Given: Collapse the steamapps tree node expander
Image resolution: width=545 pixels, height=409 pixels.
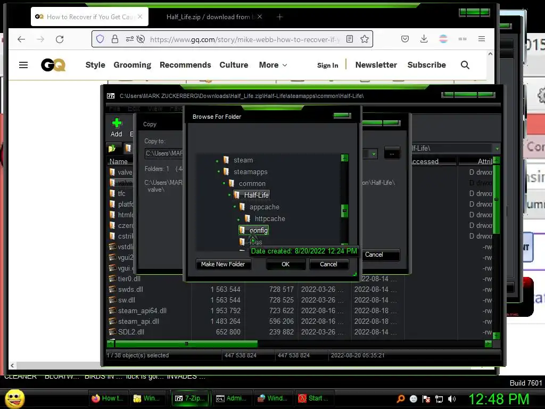Looking at the screenshot, I should tap(219, 172).
